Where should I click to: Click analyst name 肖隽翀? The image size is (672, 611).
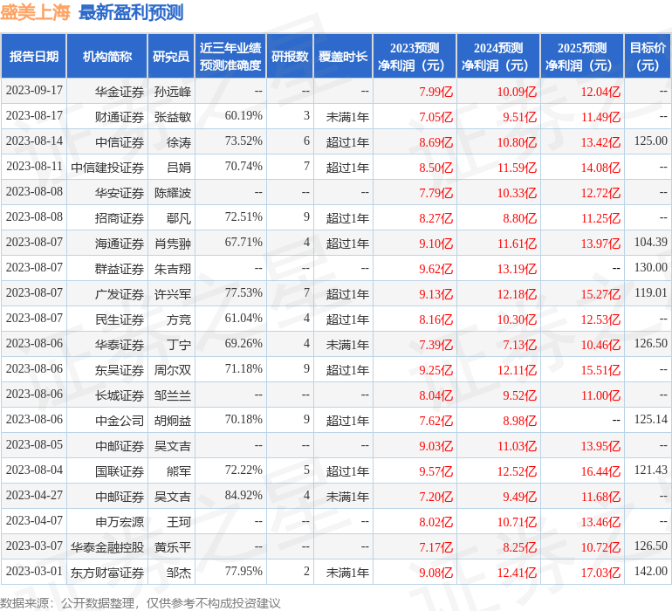point(172,244)
